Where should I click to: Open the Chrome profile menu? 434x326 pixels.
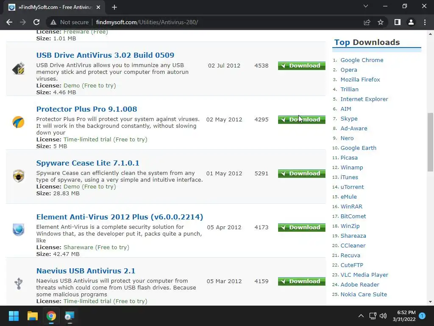click(411, 22)
